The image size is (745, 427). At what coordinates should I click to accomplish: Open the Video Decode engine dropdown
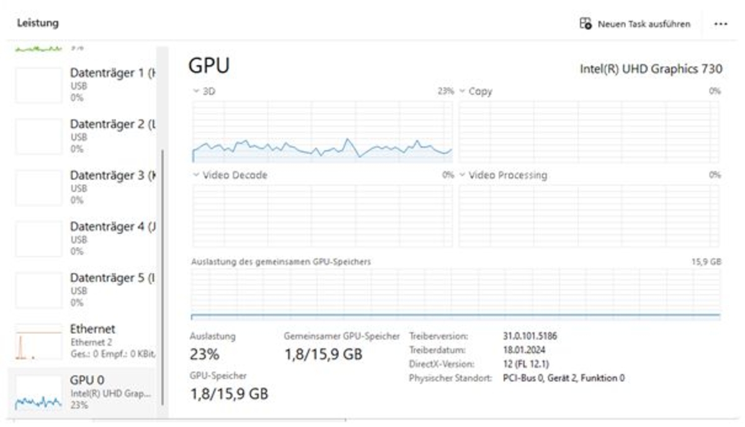click(x=196, y=175)
